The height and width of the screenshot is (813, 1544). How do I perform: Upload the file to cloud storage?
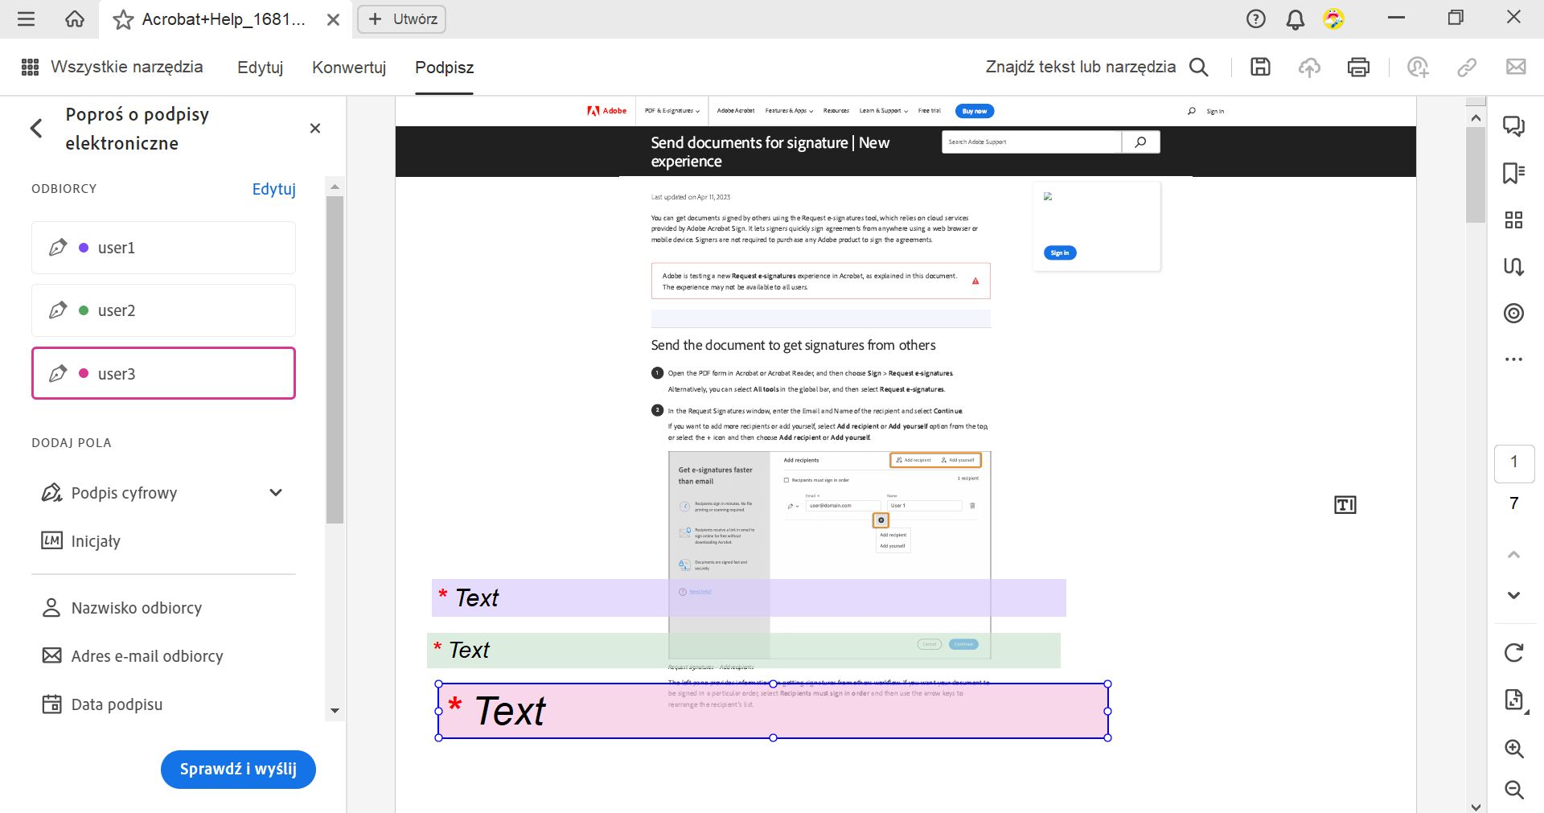point(1309,67)
